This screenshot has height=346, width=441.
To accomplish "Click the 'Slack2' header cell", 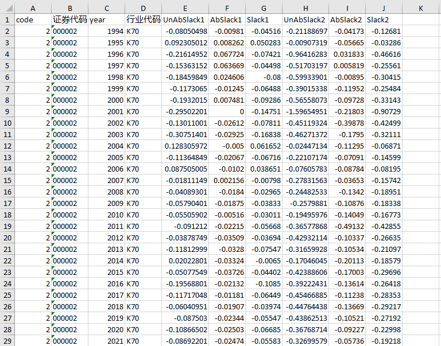I will [x=384, y=20].
